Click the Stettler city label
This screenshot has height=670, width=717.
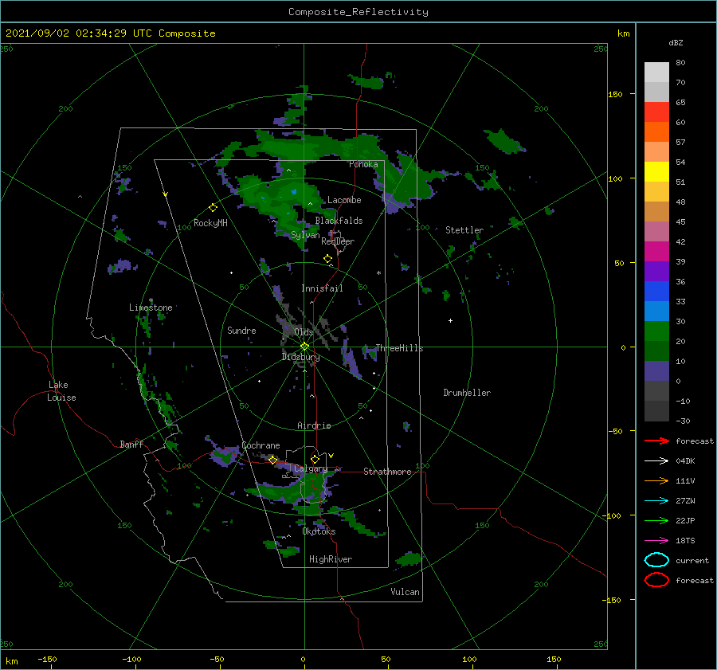pyautogui.click(x=464, y=230)
